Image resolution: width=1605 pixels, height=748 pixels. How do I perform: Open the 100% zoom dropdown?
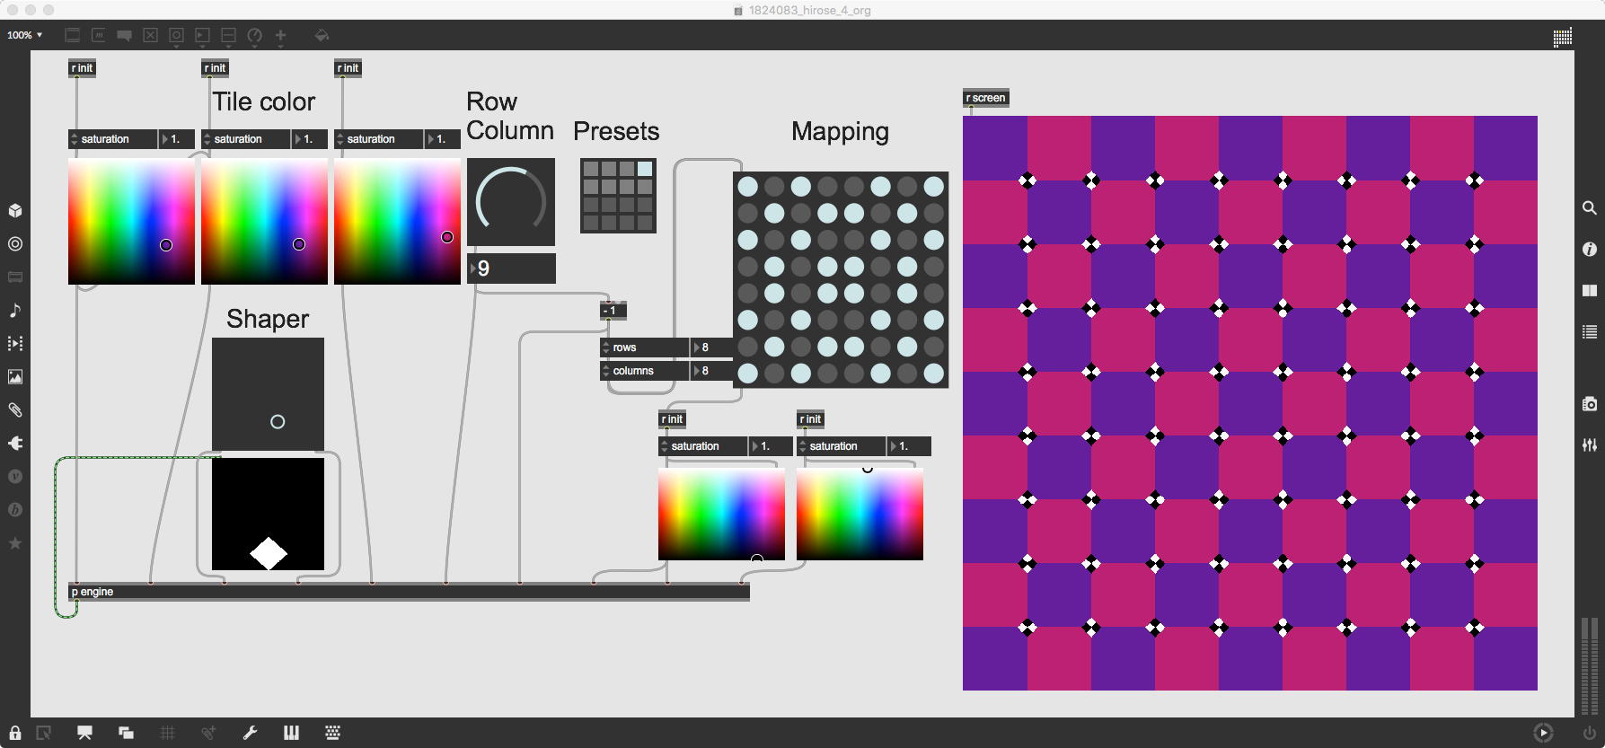[24, 35]
